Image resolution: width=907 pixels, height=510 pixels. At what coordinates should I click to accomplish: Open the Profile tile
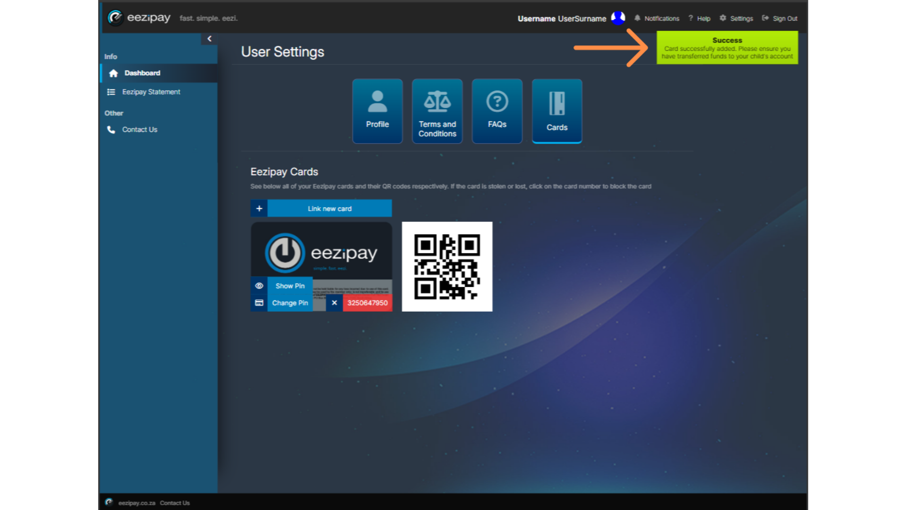377,111
